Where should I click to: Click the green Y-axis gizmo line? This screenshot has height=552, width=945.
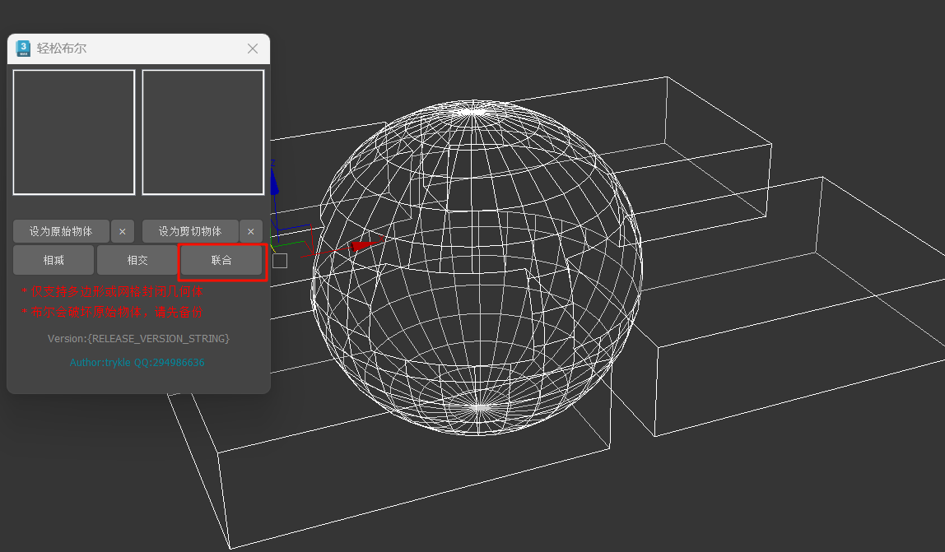pyautogui.click(x=289, y=244)
